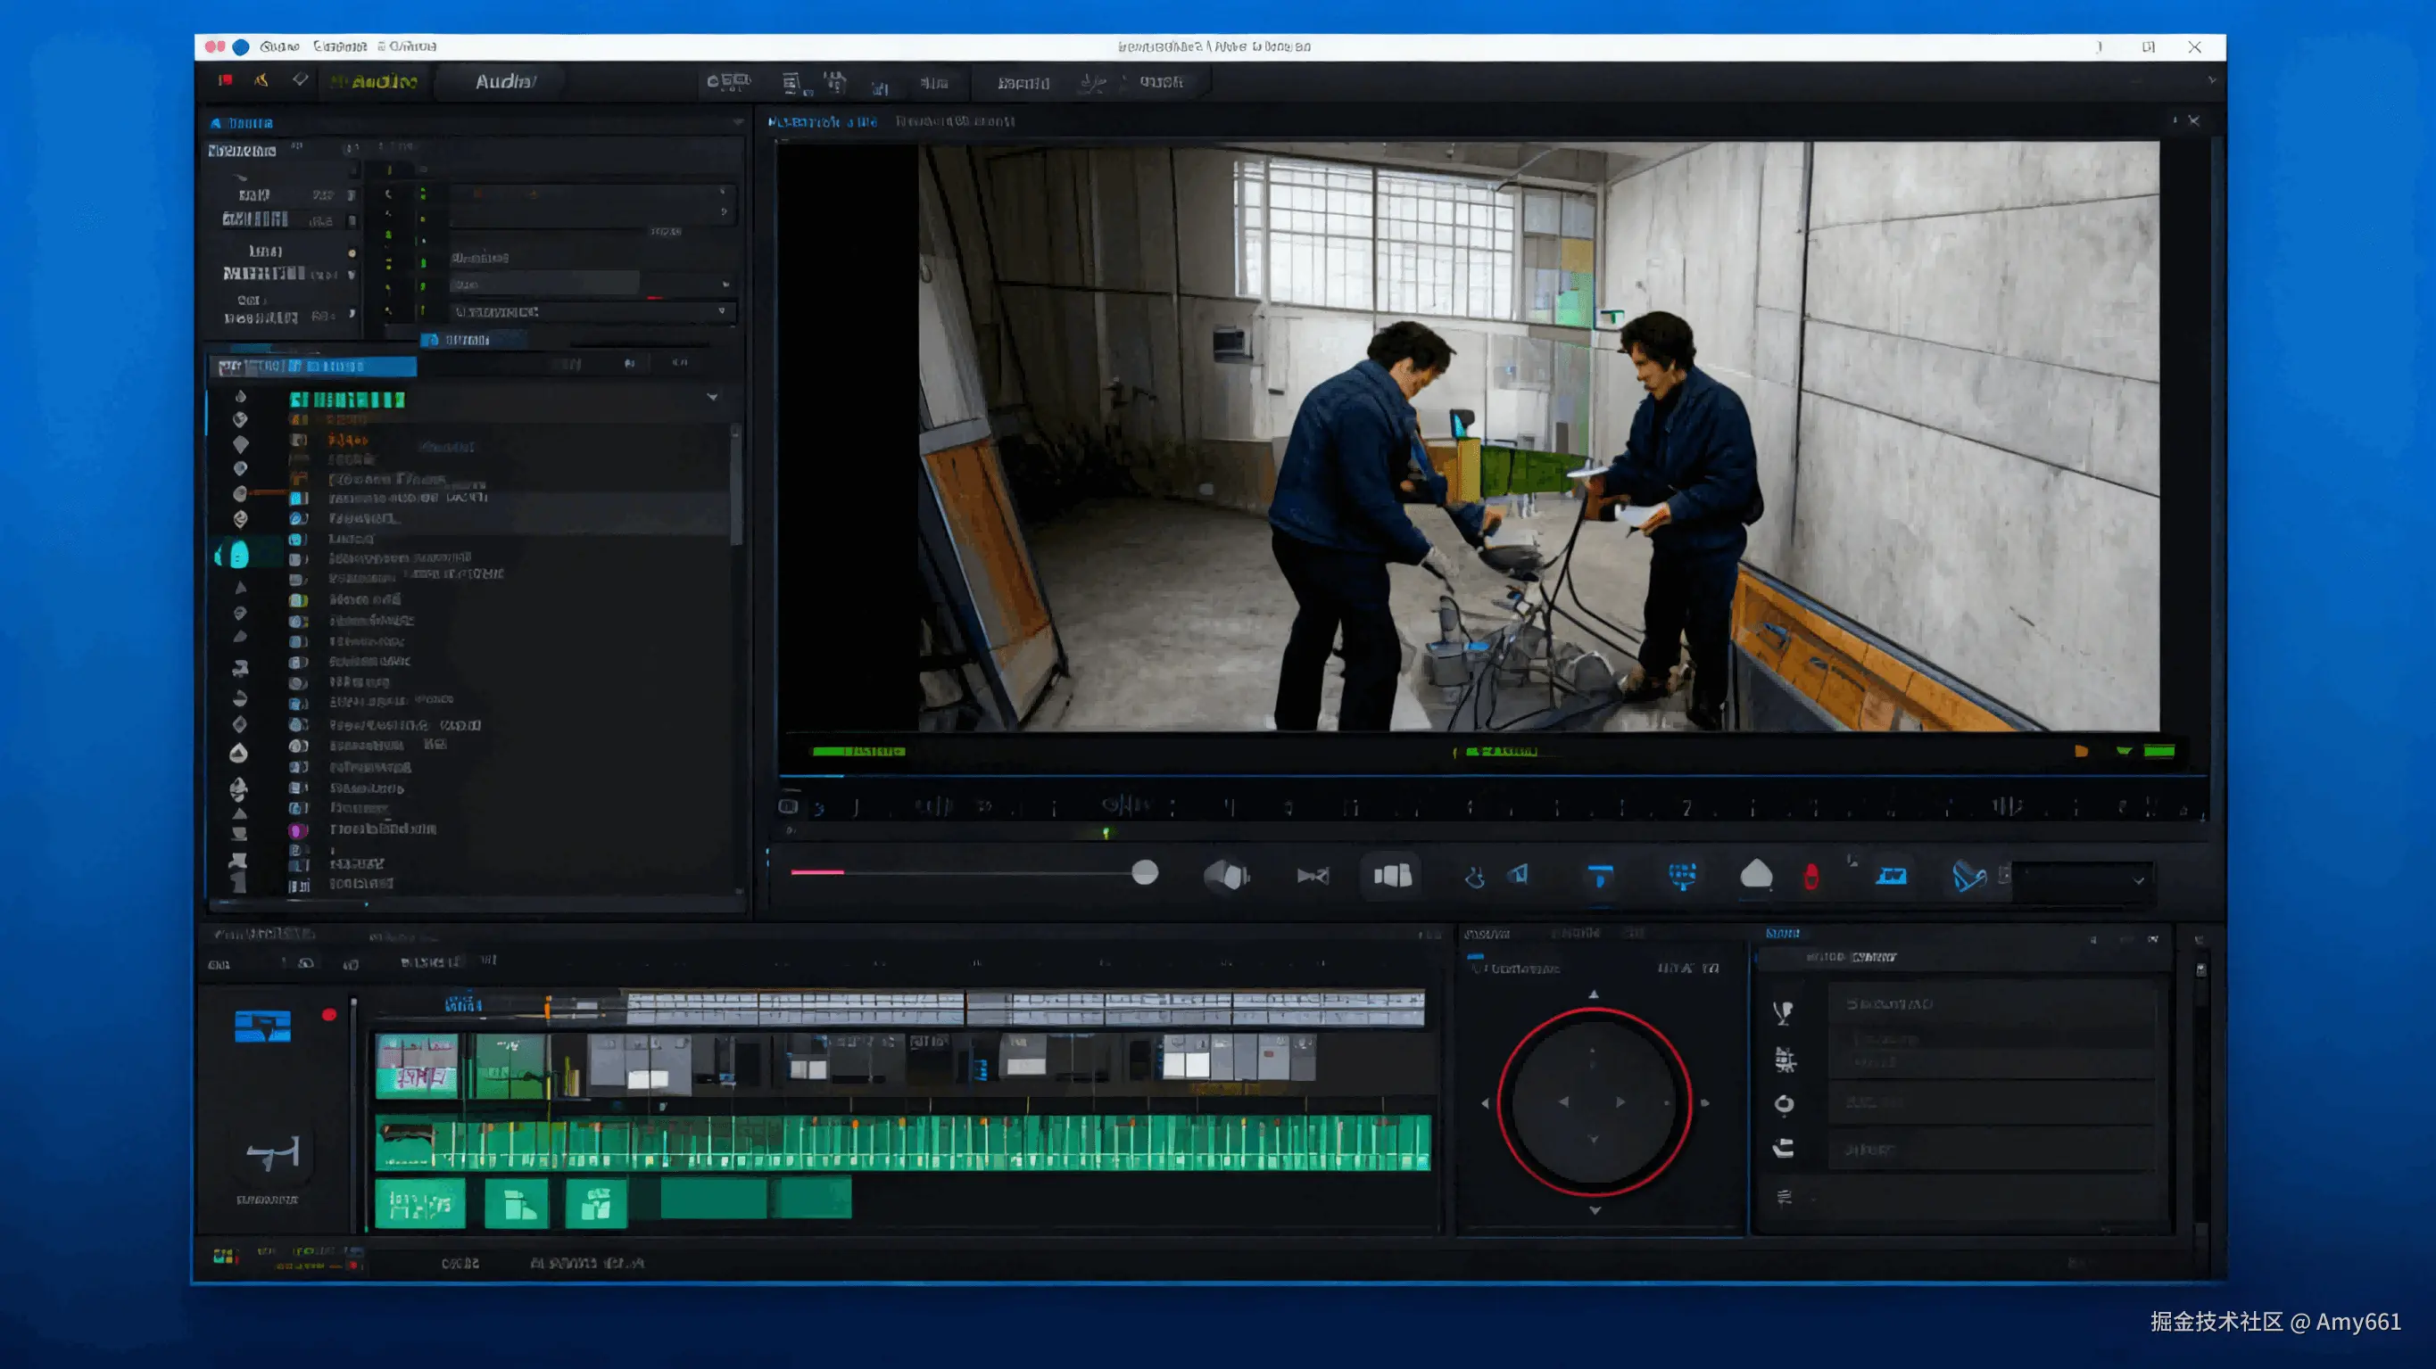Select the yellow Audio tab in top bar
2436x1369 pixels.
pos(381,82)
